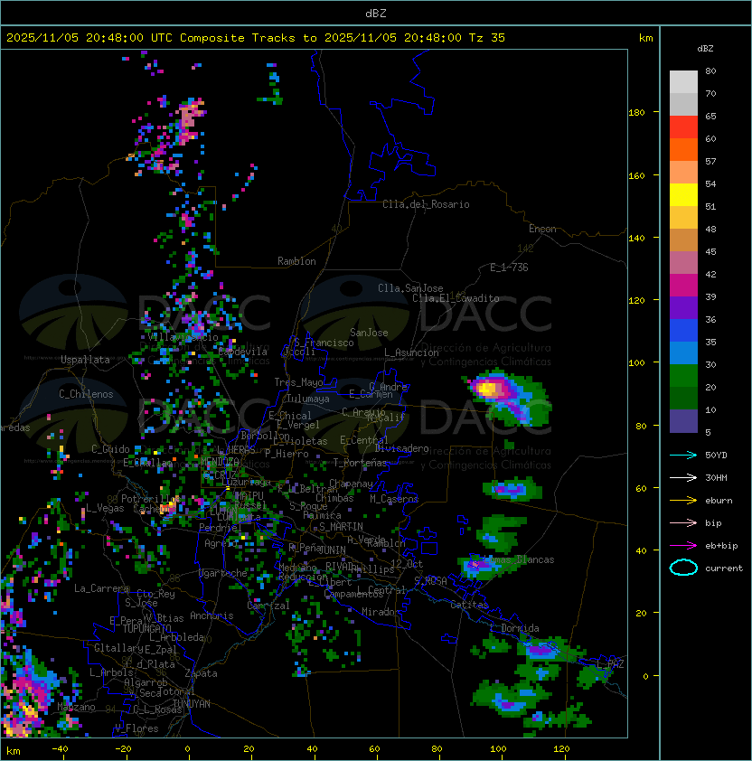
Task: Click the 'S_Francisco' map label
Action: [x=324, y=343]
